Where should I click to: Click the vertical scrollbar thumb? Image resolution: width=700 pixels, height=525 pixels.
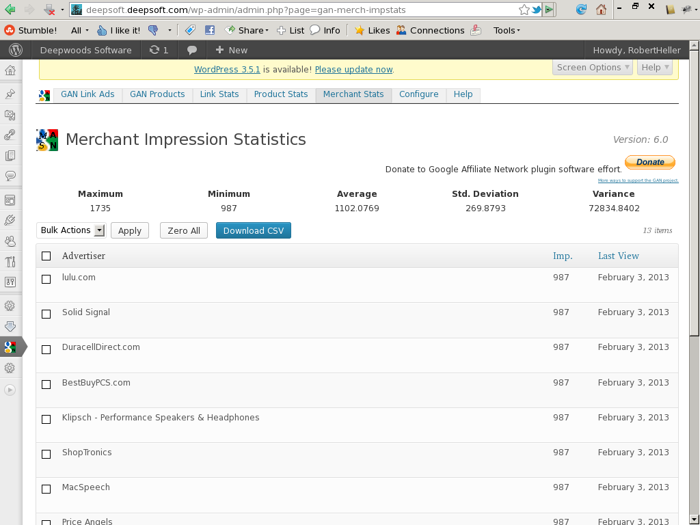[x=695, y=192]
